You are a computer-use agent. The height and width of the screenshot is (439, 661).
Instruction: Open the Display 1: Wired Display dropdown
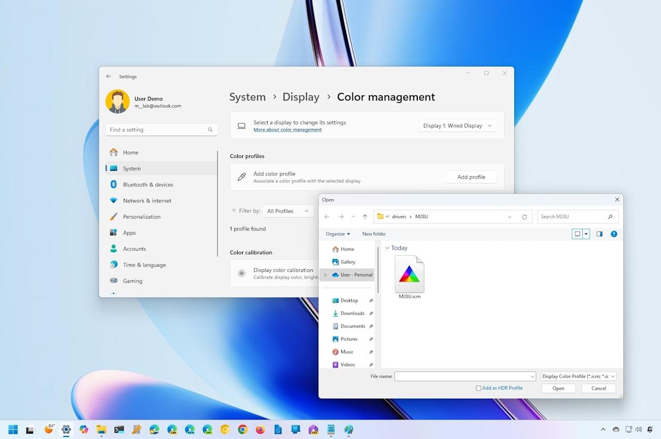(x=458, y=126)
